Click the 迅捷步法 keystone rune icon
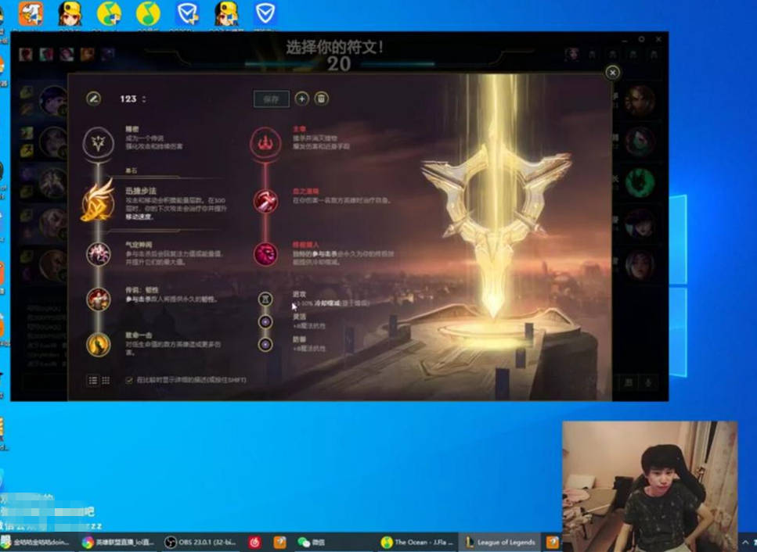757x552 pixels. click(98, 203)
